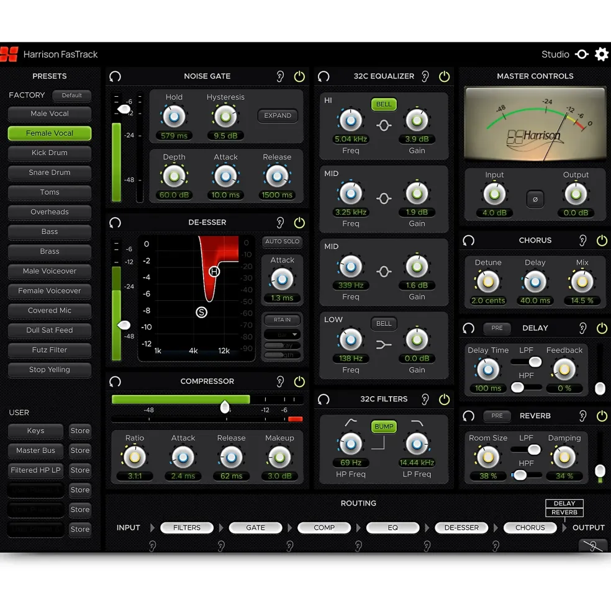Select Futz Filter preset
The width and height of the screenshot is (611, 611).
coord(50,350)
